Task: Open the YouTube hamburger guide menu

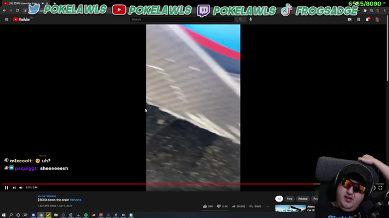Action: pyautogui.click(x=7, y=19)
